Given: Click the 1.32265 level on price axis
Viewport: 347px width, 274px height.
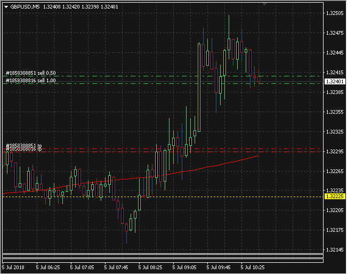Looking at the screenshot, I should (x=334, y=171).
